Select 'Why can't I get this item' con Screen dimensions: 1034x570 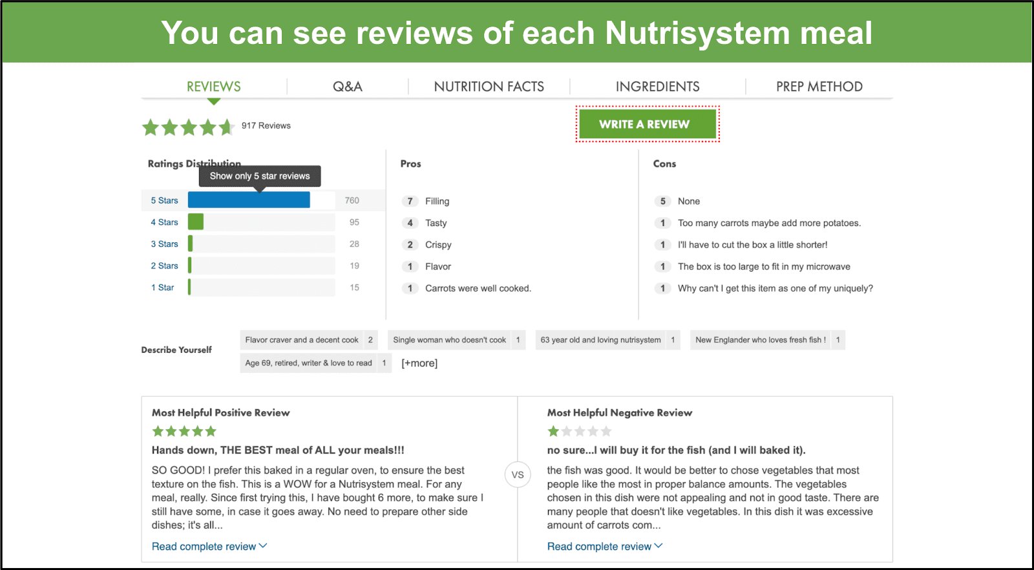coord(775,288)
